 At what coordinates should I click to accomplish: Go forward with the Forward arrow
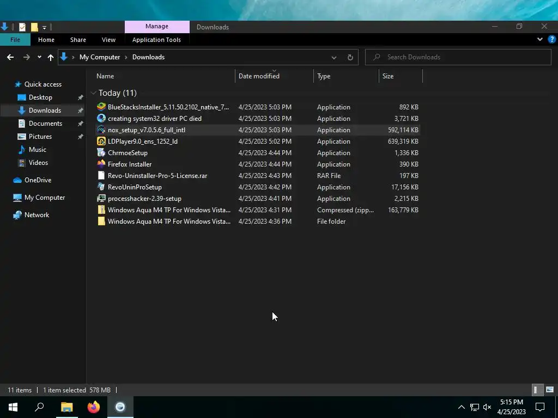pyautogui.click(x=26, y=57)
